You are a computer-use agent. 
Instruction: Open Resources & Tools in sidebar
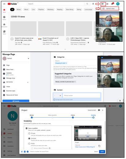point(12,95)
